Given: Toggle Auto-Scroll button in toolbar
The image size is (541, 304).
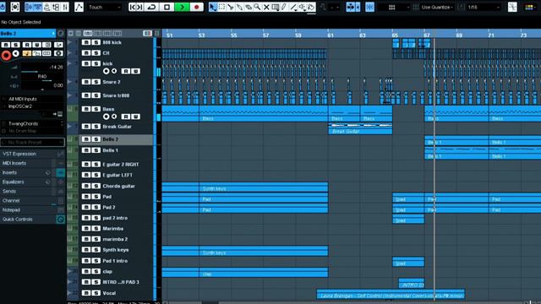Looking at the screenshot, I should click(x=352, y=7).
